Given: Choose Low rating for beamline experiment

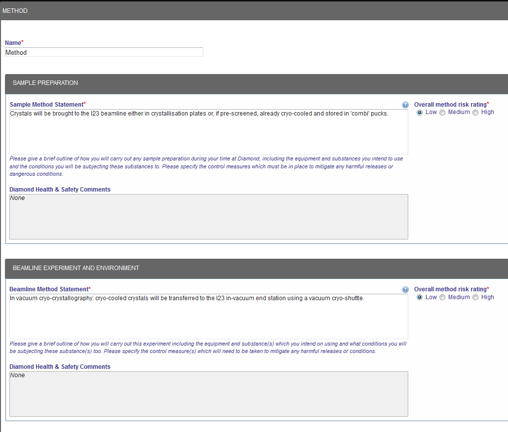Looking at the screenshot, I should [x=419, y=297].
